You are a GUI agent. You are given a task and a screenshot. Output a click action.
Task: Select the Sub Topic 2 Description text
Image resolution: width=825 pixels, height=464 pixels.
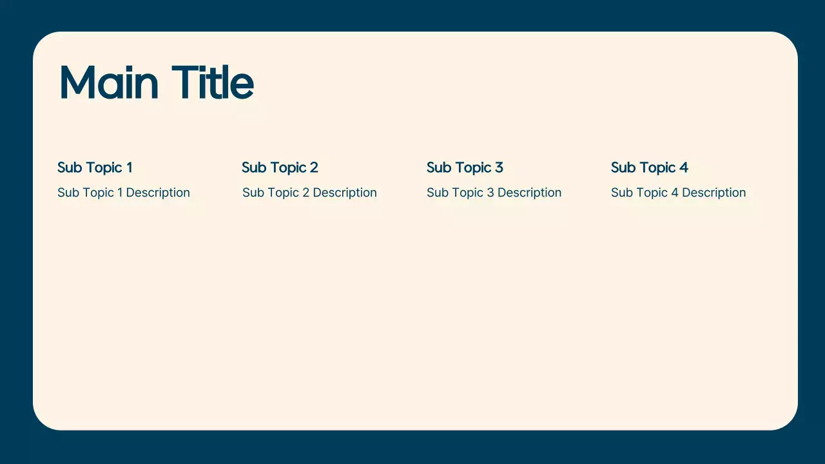pos(309,193)
